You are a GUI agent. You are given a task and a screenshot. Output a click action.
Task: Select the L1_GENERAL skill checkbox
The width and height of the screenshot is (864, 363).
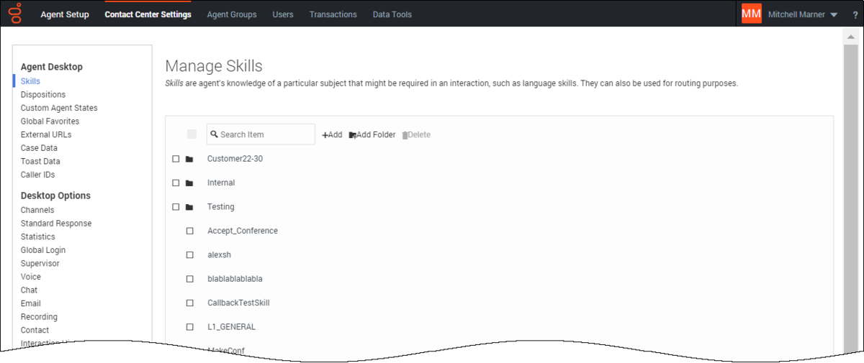[190, 327]
